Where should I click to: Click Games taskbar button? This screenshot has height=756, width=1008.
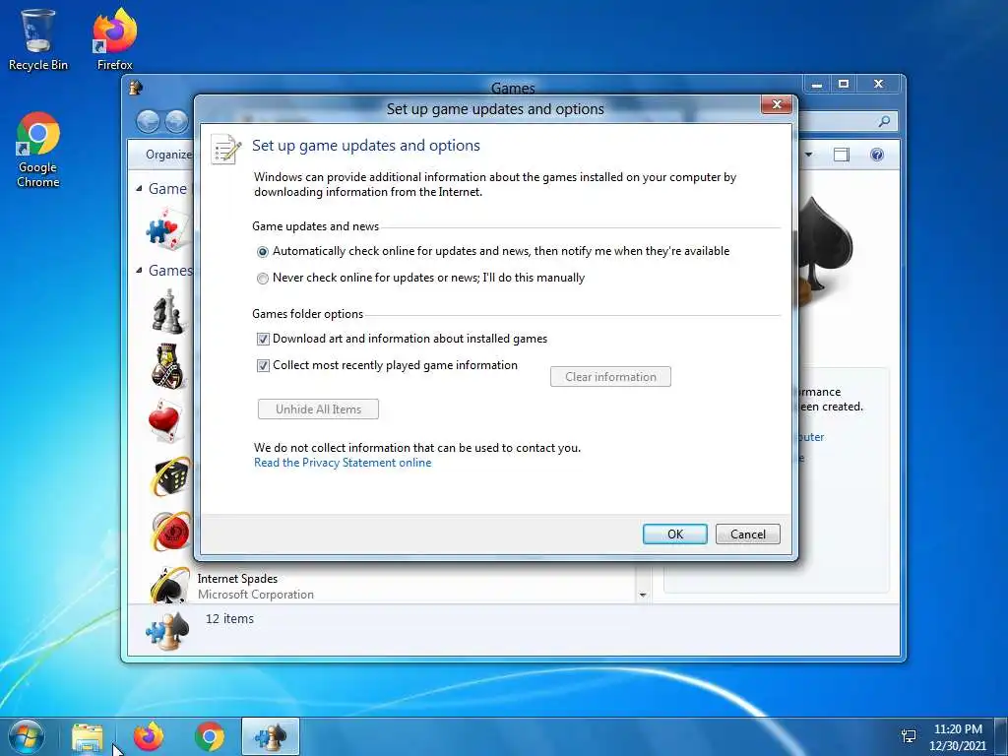271,736
